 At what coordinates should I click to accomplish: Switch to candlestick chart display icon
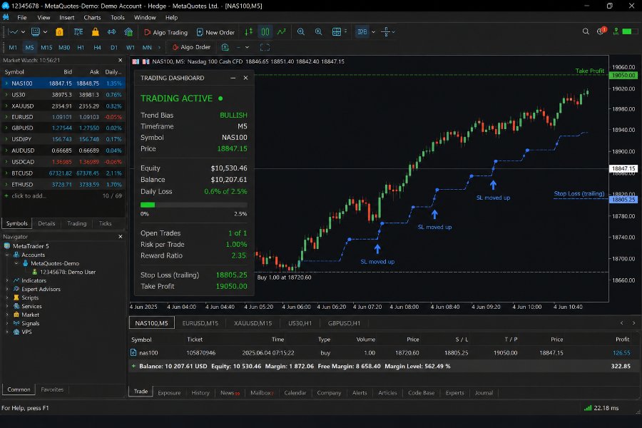tap(265, 32)
